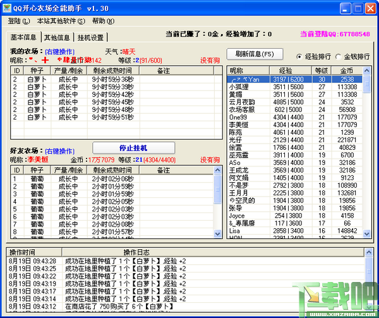This screenshot has width=379, height=318.
Task: Select my farm row with 9小时59分36秒
Action: [x=116, y=79]
